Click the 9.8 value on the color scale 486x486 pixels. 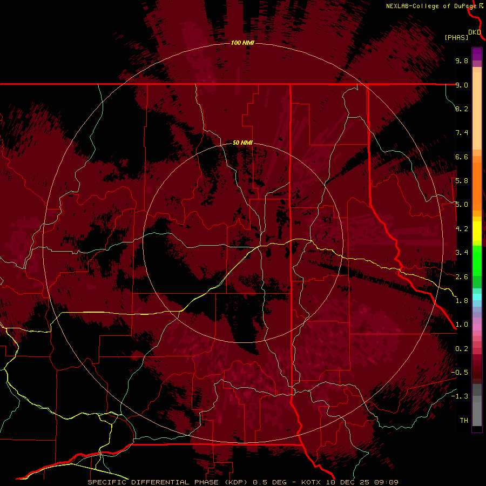[462, 60]
